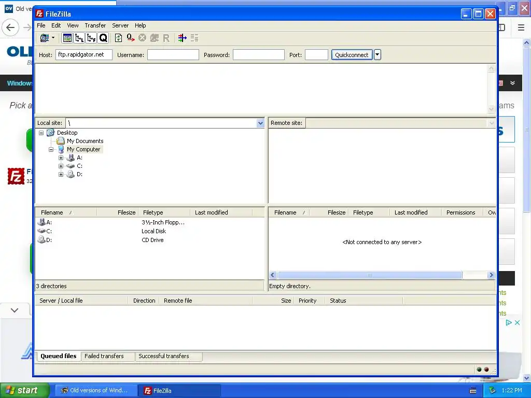Click the browser back arrow behind FileZilla
Image resolution: width=531 pixels, height=398 pixels.
(10, 27)
